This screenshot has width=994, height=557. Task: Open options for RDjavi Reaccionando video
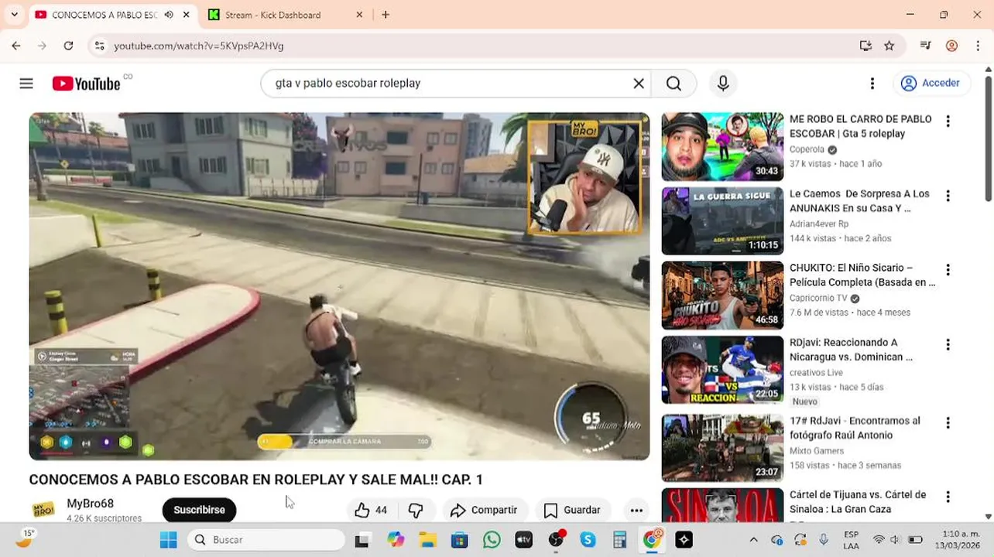[x=948, y=344]
